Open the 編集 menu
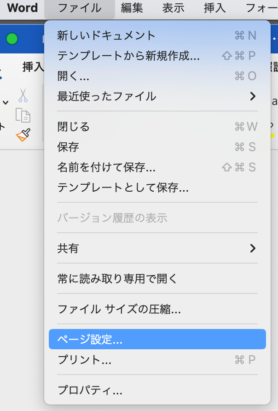278x411 pixels. coord(132,8)
